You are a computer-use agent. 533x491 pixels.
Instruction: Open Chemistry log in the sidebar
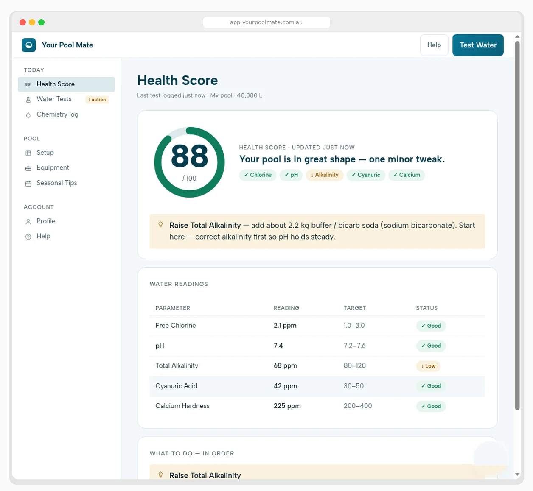(x=66, y=114)
